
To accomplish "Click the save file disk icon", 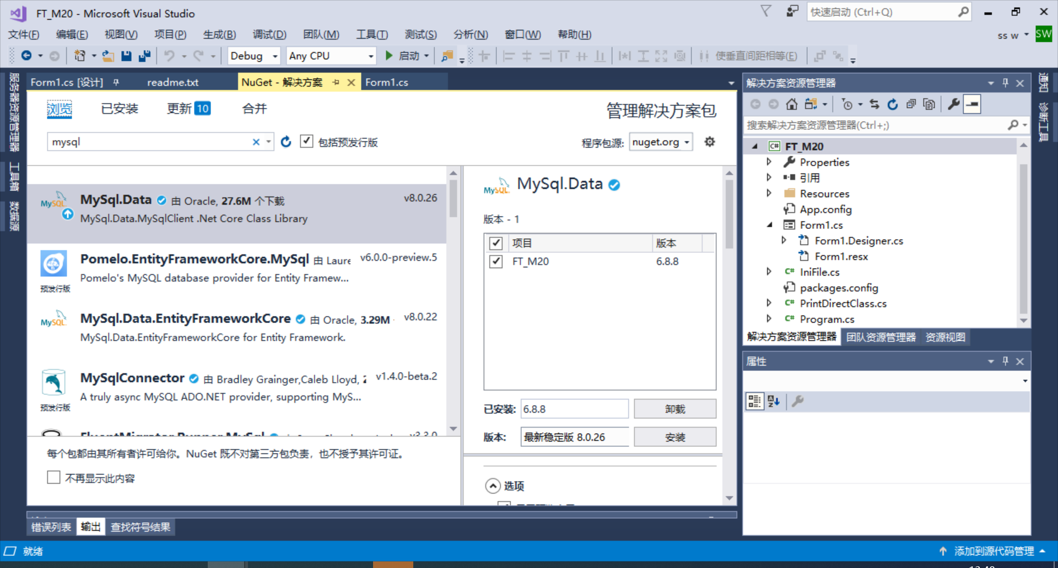I will click(127, 56).
